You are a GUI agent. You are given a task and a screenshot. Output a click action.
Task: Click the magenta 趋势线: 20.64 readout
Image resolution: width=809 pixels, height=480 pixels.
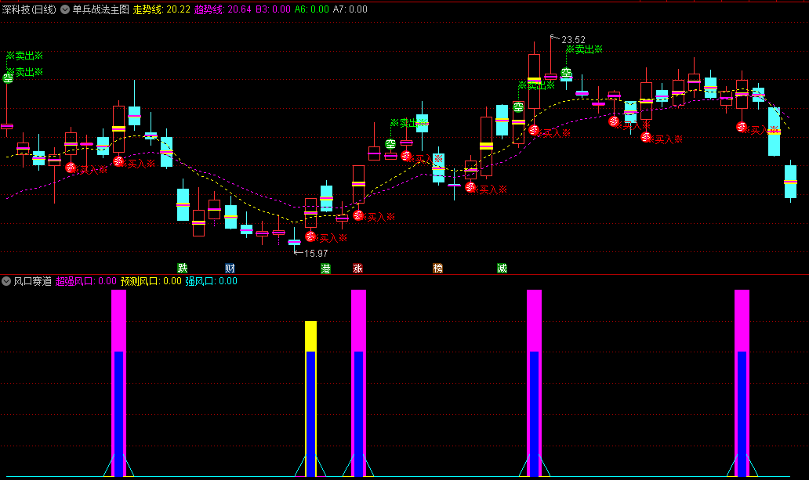[223, 9]
